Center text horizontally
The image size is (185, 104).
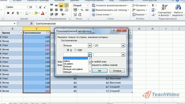pos(56,10)
